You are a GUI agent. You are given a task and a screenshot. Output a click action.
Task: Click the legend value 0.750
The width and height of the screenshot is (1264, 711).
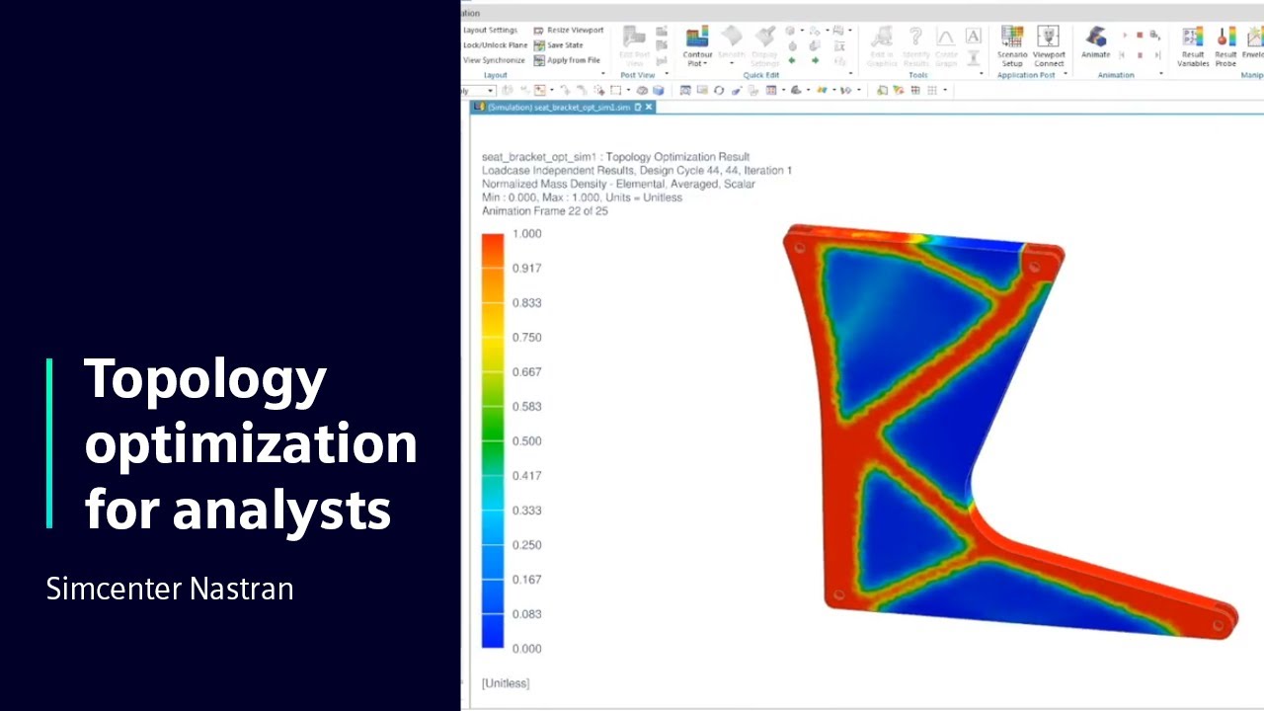526,338
